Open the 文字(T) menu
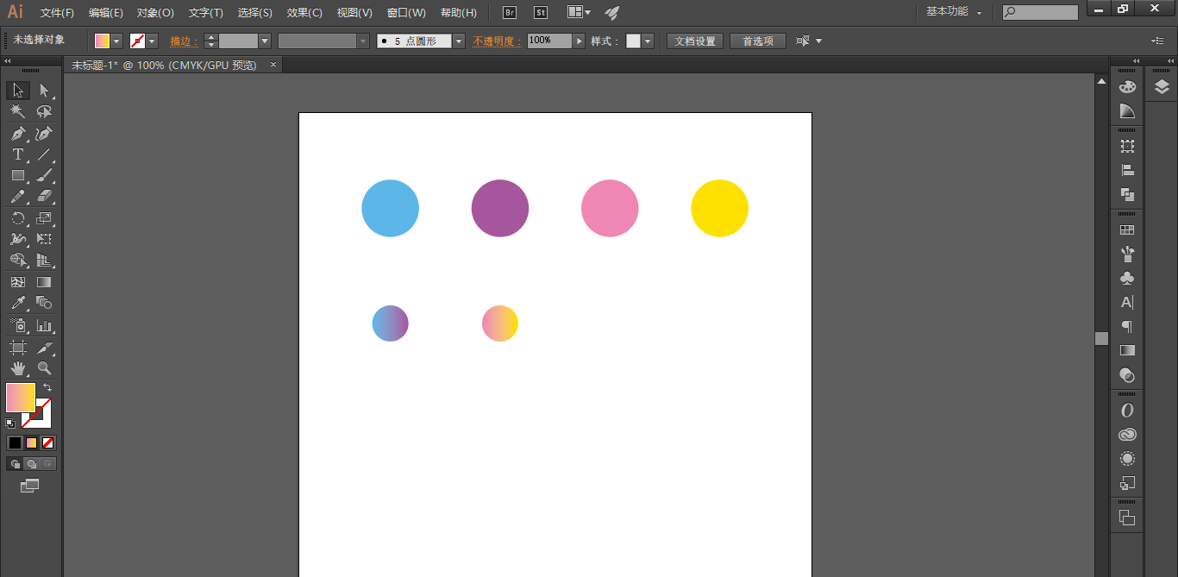Viewport: 1178px width, 577px height. tap(205, 13)
